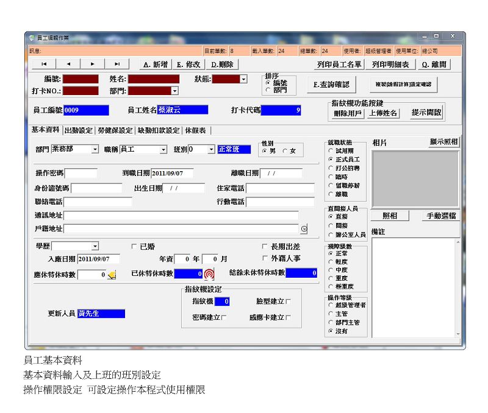Click small icon at end of 戶籍地址 field
The width and height of the screenshot is (488, 413).
(x=304, y=229)
